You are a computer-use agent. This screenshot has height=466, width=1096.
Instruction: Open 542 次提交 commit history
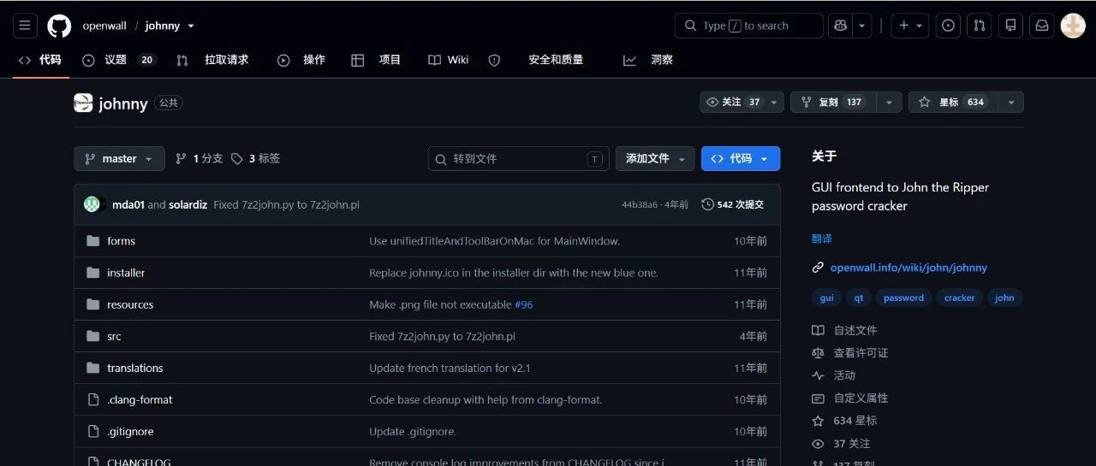[732, 204]
